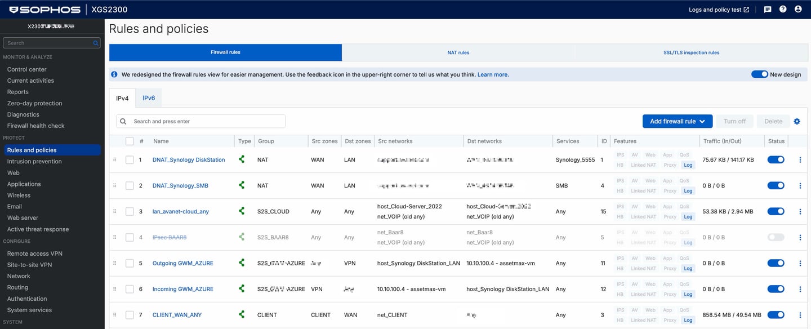
Task: Click the Turn off button
Action: point(734,121)
